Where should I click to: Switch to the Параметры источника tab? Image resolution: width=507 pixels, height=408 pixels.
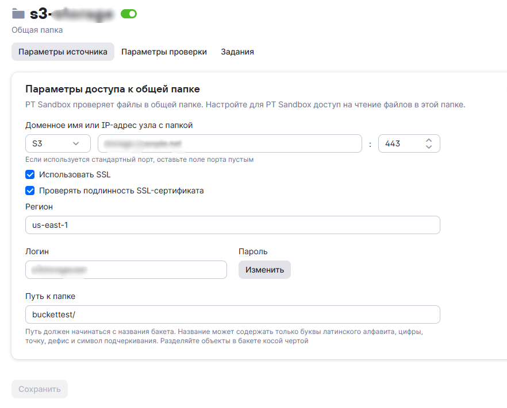(63, 52)
